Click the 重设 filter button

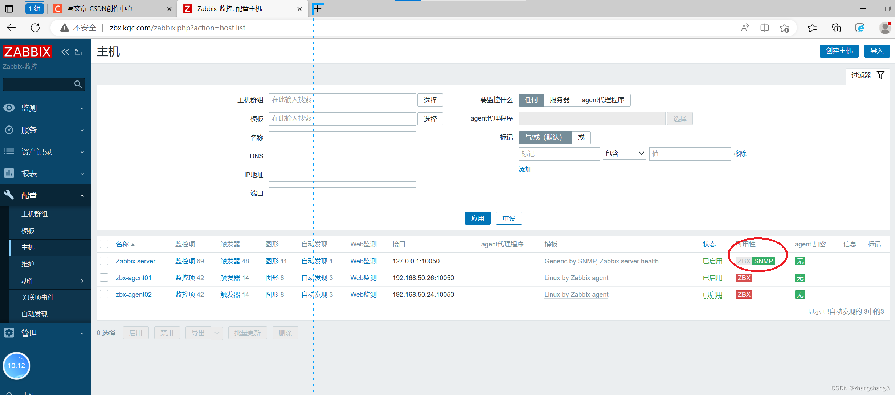[509, 218]
